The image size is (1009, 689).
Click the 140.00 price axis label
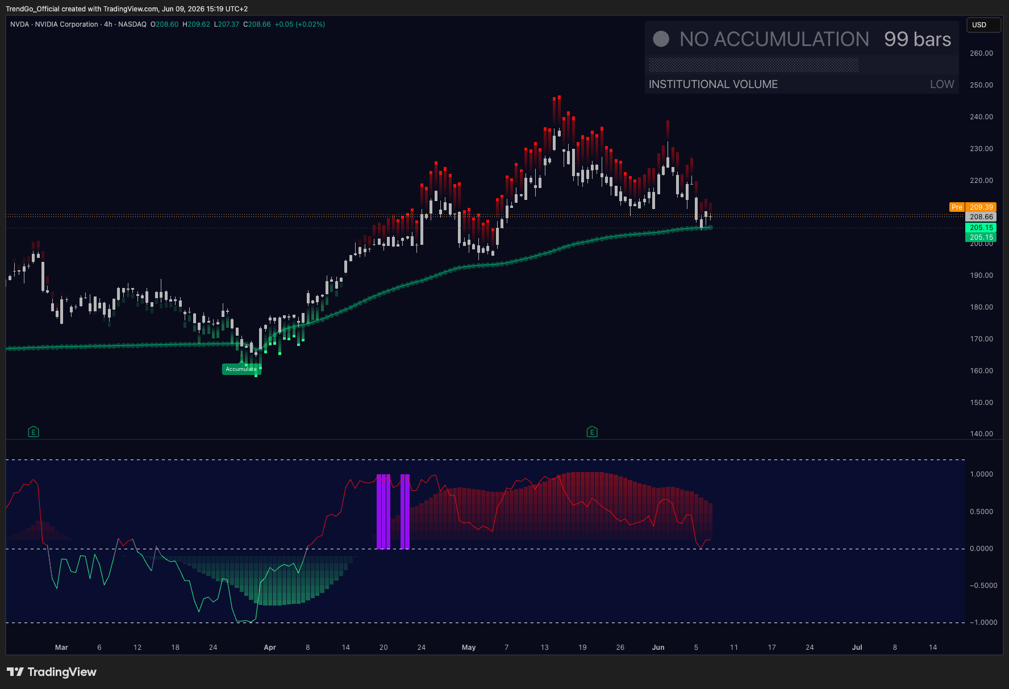981,434
